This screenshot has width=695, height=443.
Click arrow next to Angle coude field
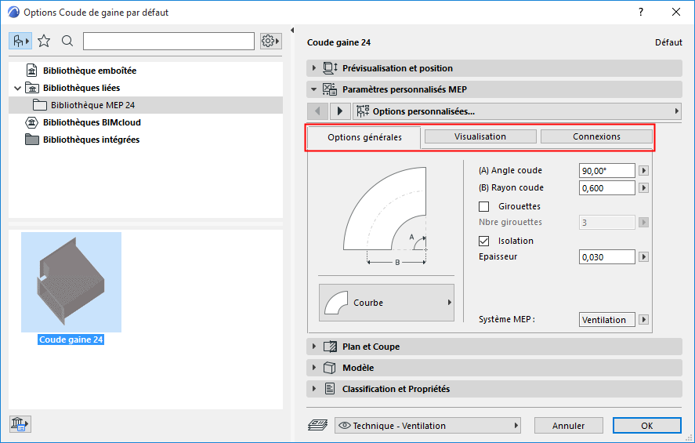pos(643,171)
